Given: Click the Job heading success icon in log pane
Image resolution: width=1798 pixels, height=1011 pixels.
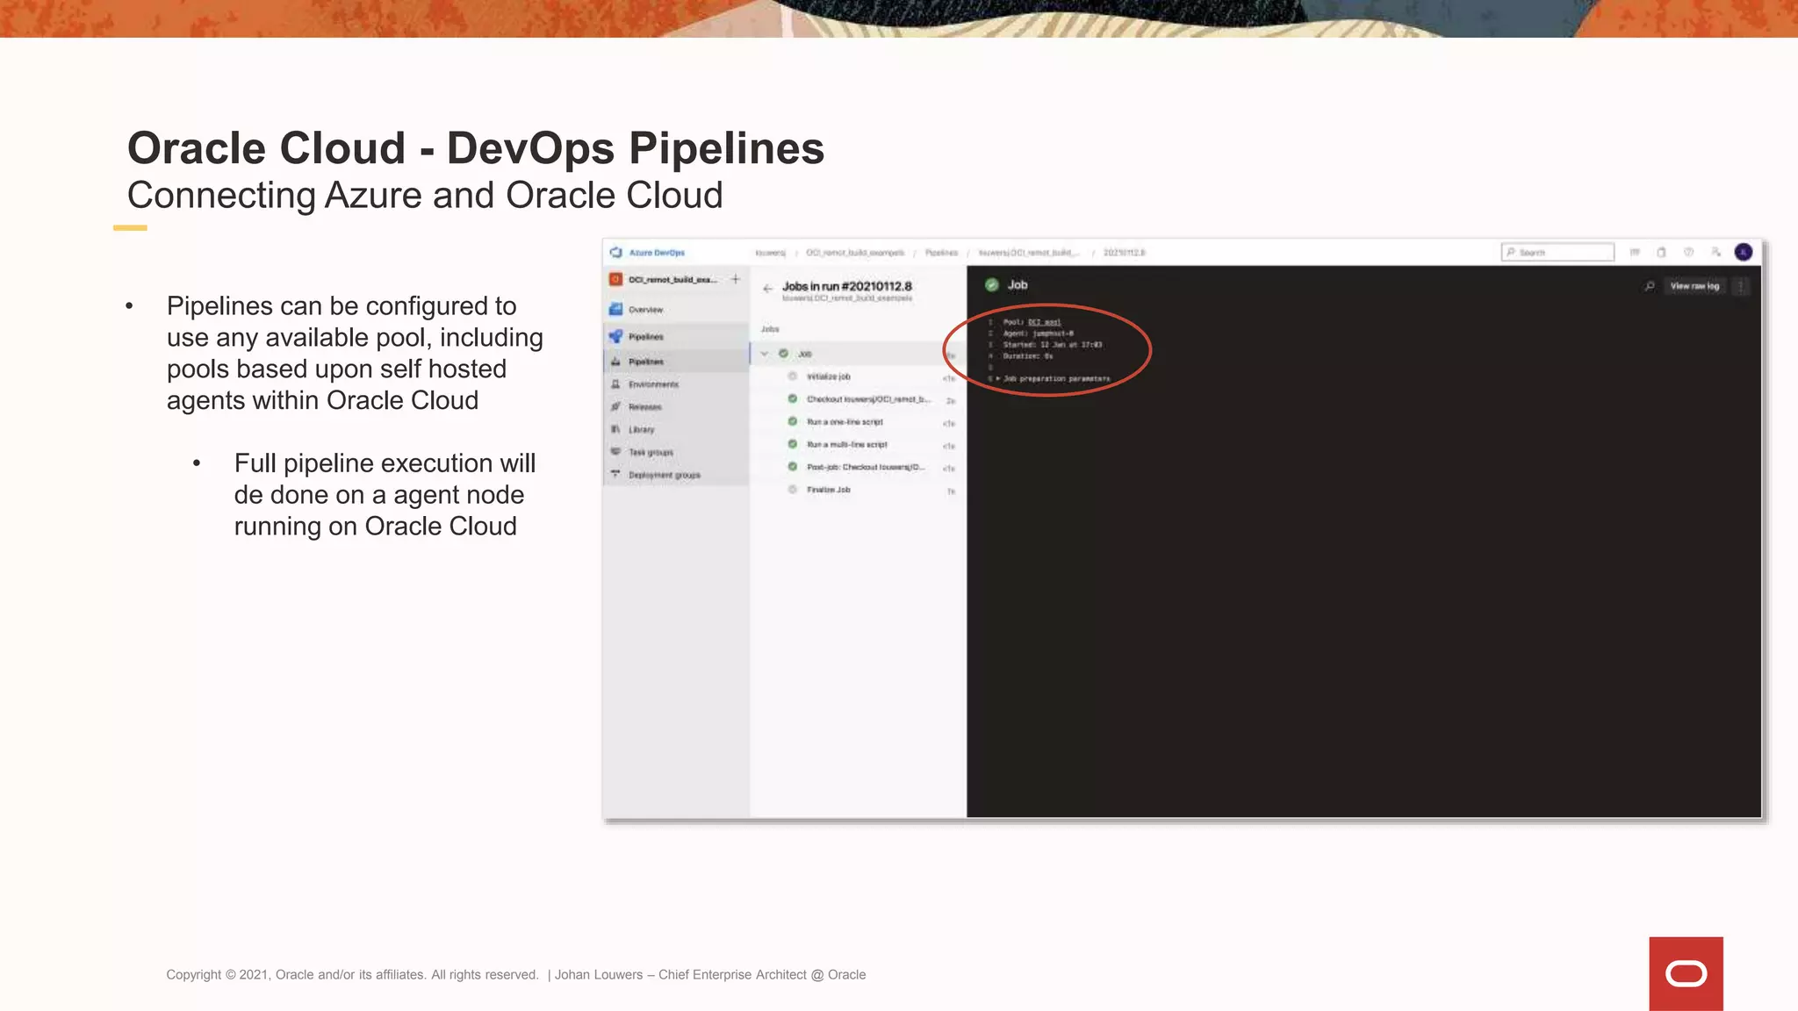Looking at the screenshot, I should point(992,285).
